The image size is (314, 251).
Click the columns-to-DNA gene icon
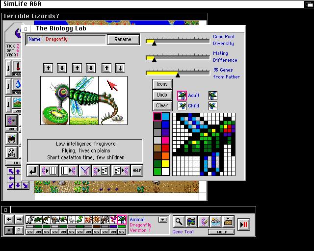coord(69,171)
